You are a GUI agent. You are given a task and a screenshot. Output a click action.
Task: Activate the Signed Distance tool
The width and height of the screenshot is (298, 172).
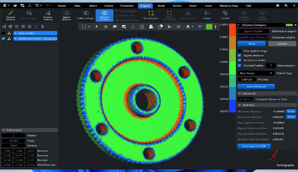coord(66,15)
